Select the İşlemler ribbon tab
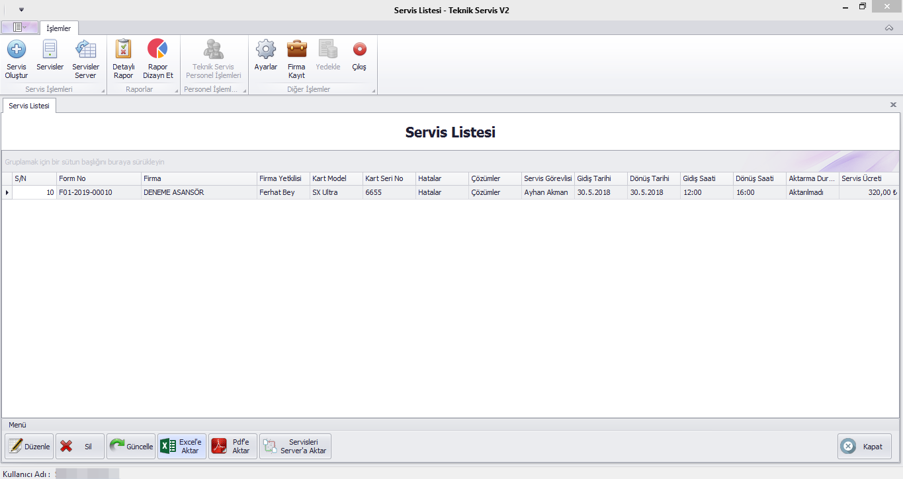 pos(59,28)
